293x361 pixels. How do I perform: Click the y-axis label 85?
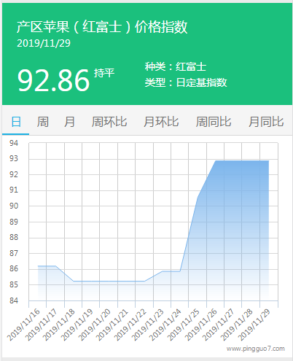tap(14, 284)
